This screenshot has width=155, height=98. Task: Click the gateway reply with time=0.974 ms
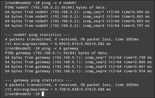pyautogui.click(x=78, y=71)
